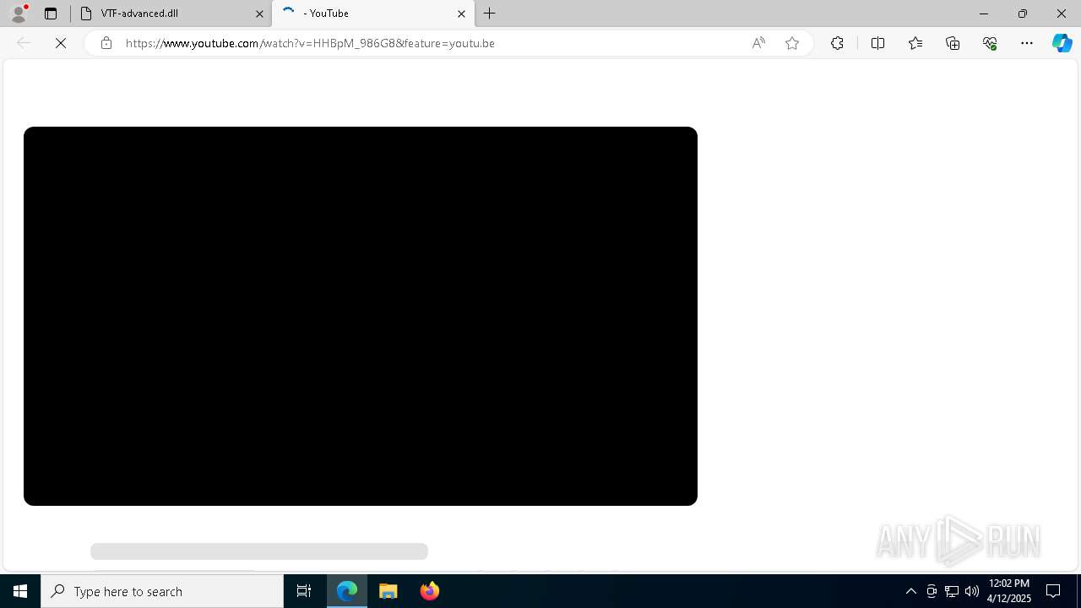The image size is (1081, 608).
Task: Open Settings and more menu
Action: pyautogui.click(x=1027, y=43)
